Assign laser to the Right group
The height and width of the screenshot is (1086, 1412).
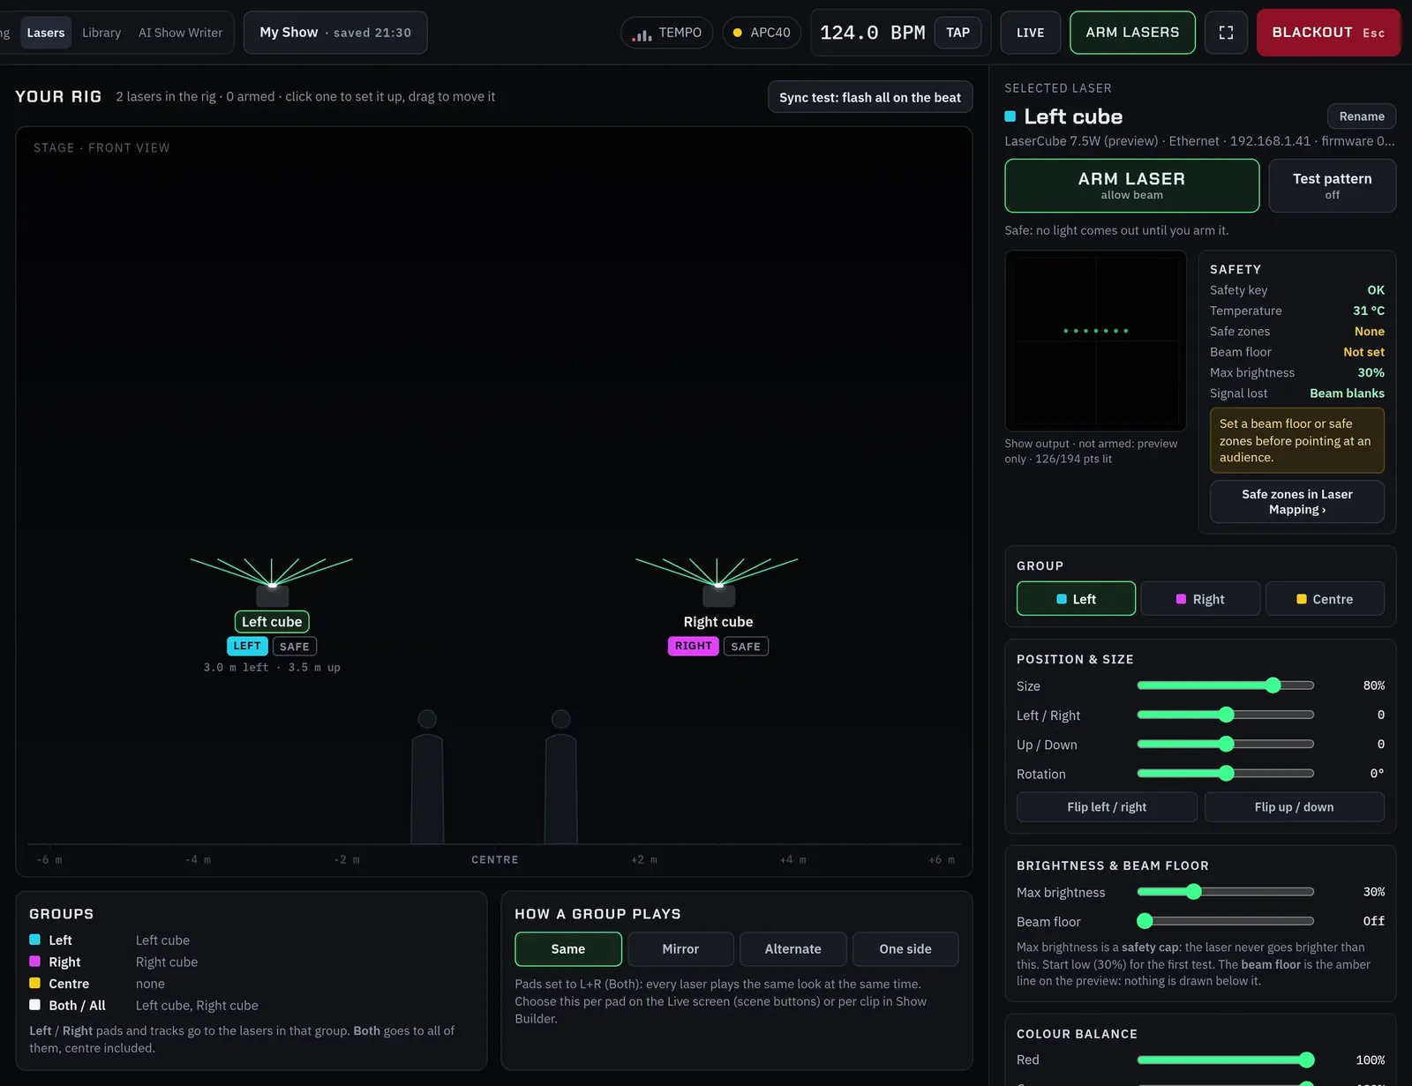1200,599
